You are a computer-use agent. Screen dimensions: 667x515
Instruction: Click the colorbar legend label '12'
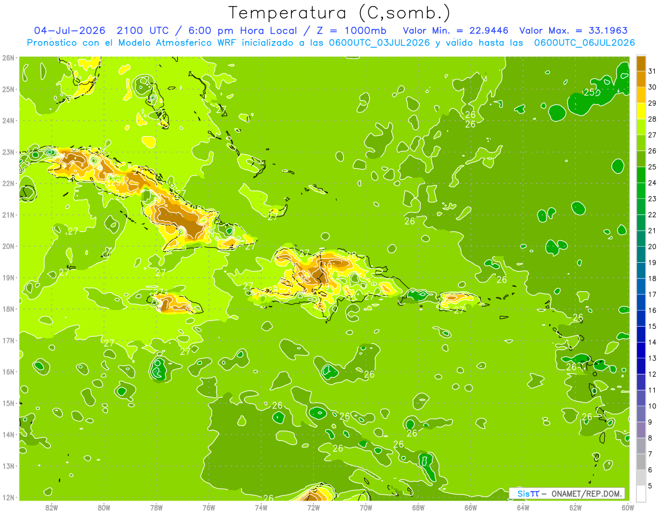pyautogui.click(x=652, y=374)
